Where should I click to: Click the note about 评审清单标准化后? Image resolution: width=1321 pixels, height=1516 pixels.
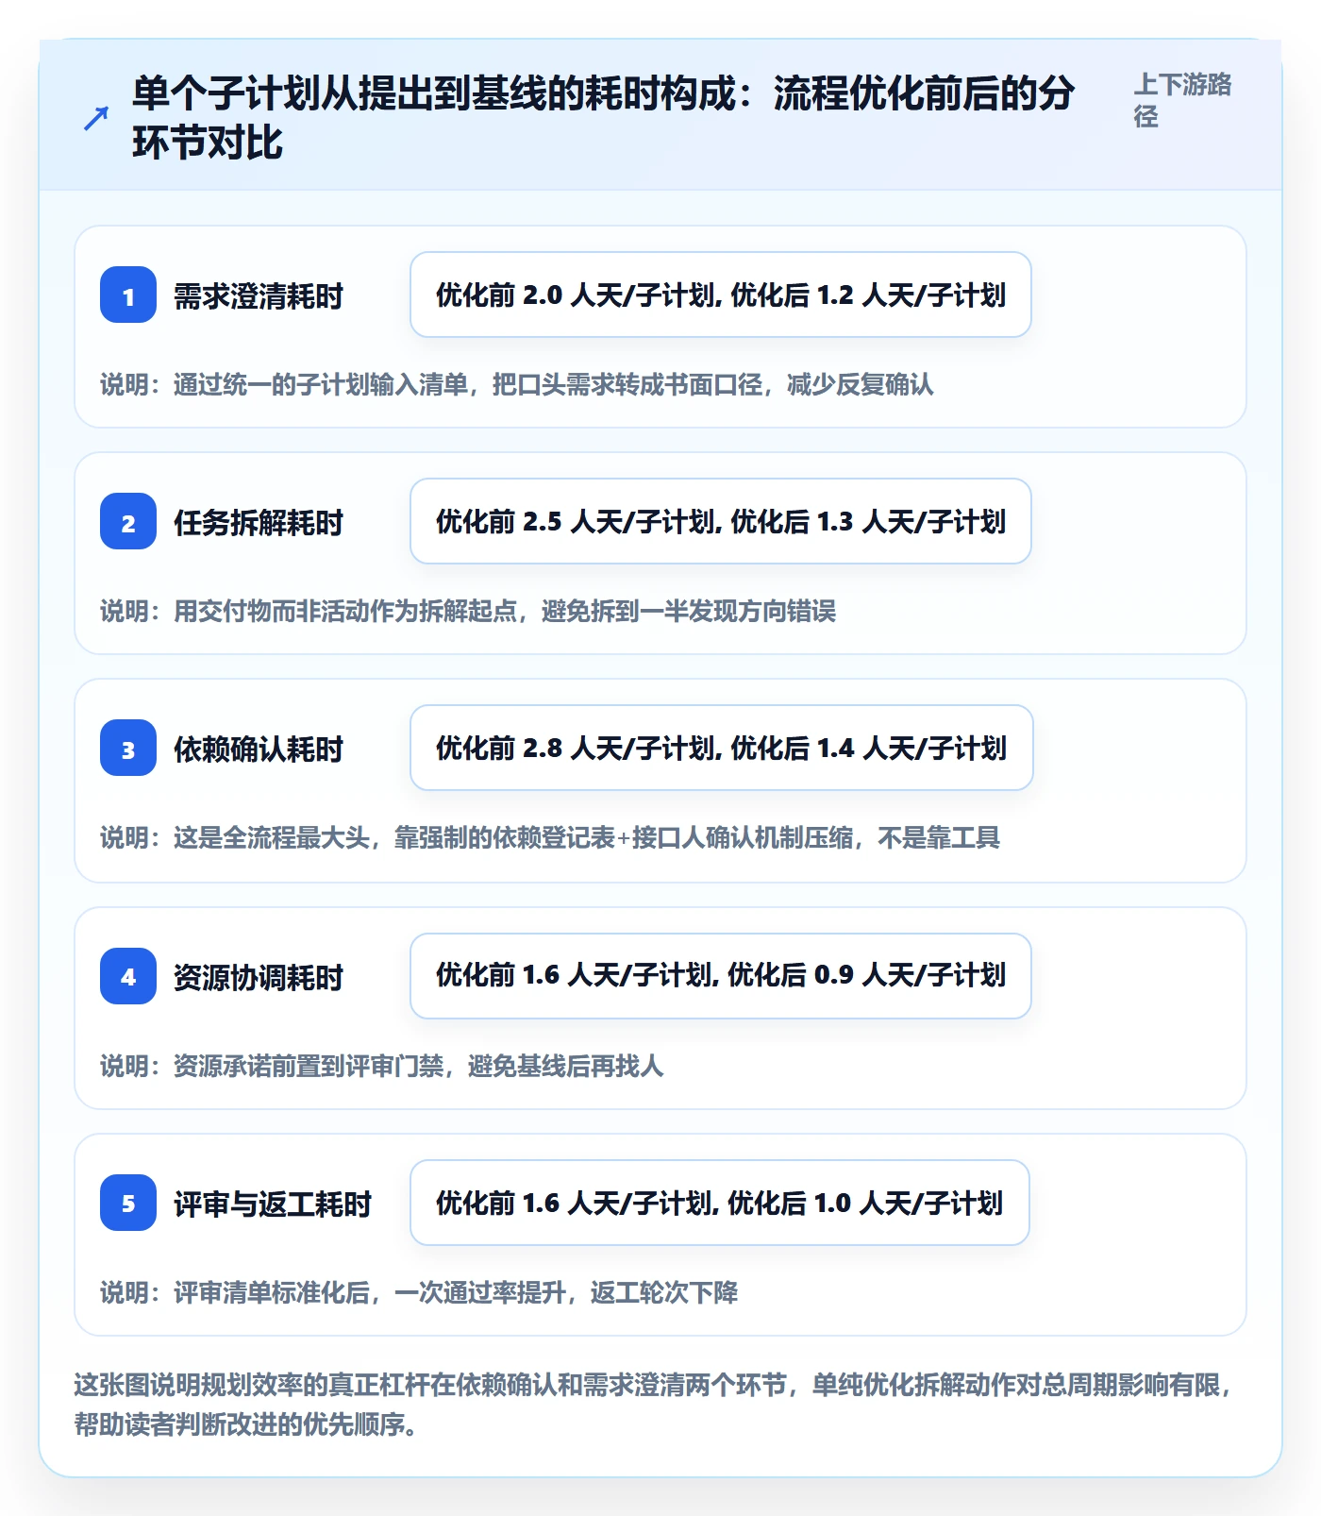(419, 1293)
